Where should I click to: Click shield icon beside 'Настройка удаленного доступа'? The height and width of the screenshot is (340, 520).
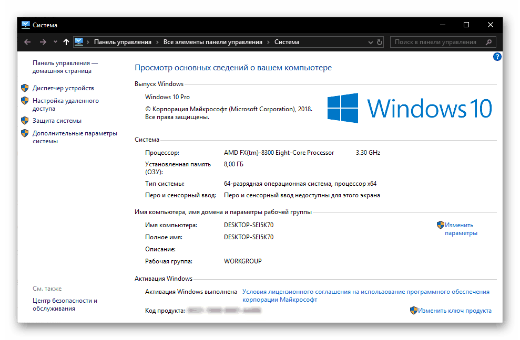click(25, 100)
